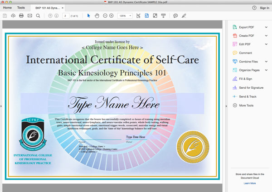Screen dimensions: 272x192
Task: Click the Learn More link
Action: coord(250,183)
